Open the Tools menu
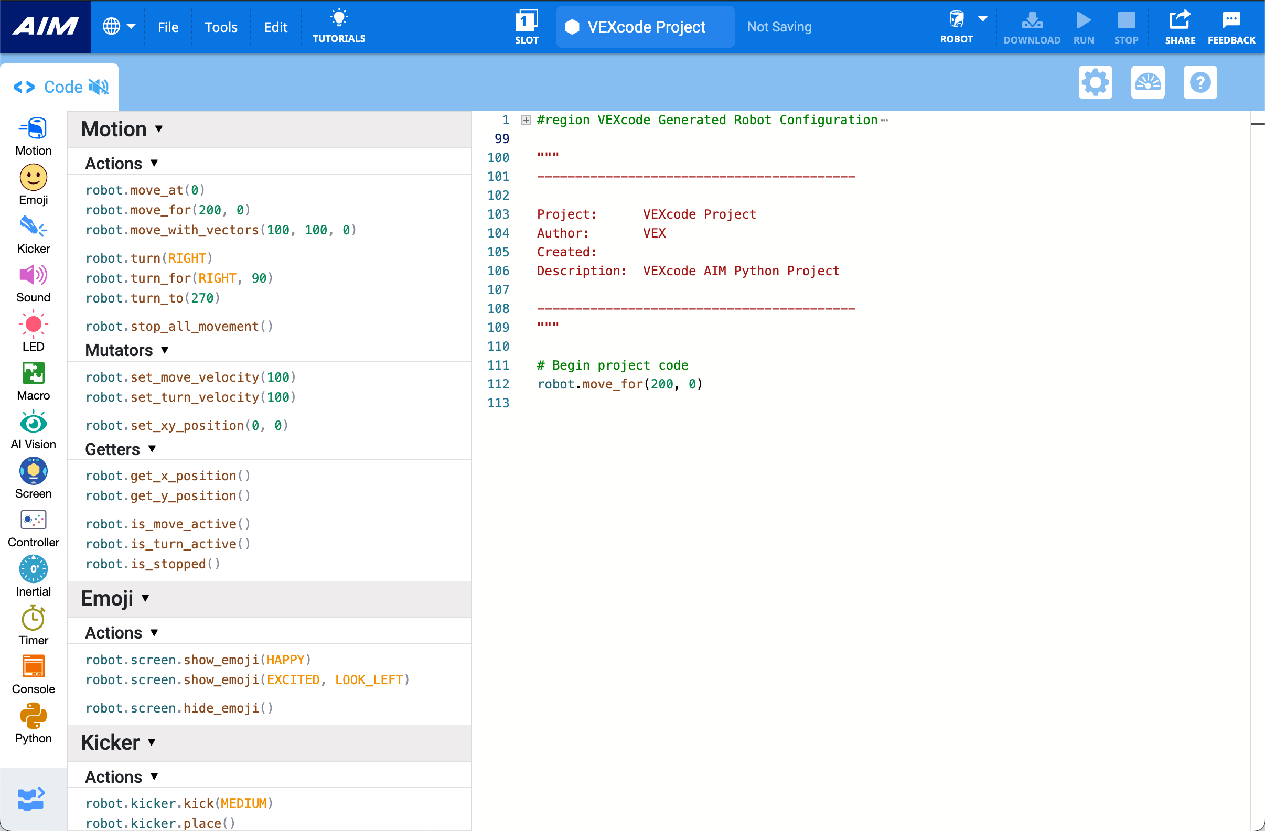The height and width of the screenshot is (831, 1265). coord(221,27)
